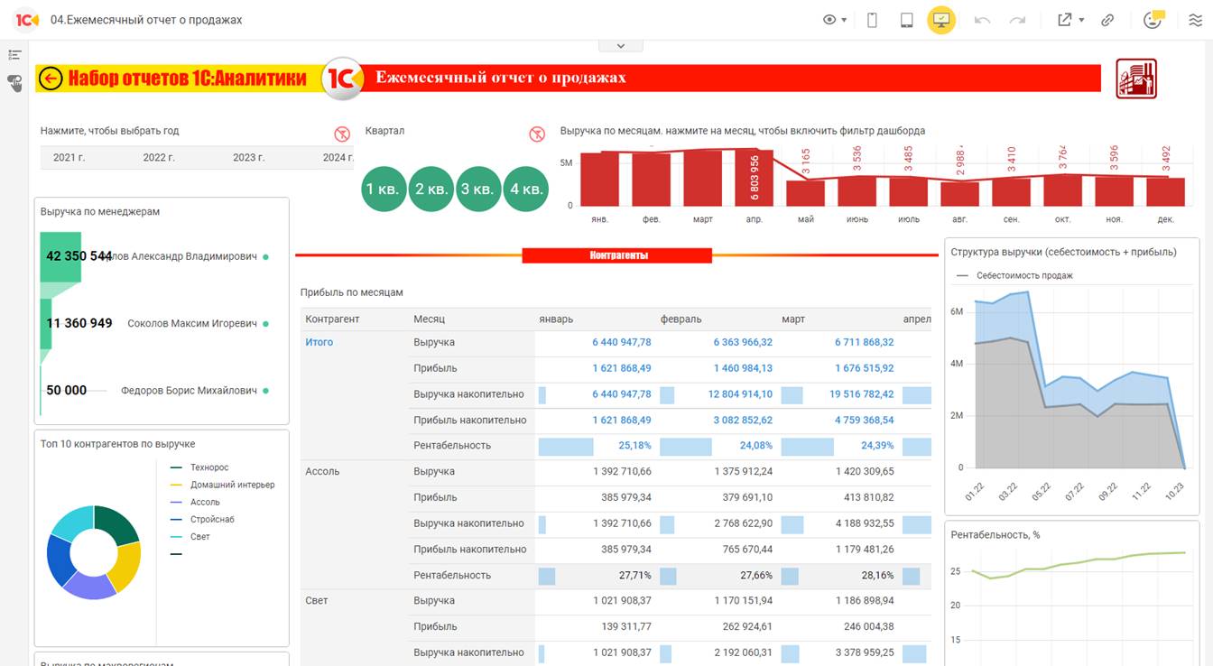Click the январь column header
The width and height of the screenshot is (1213, 666).
pyautogui.click(x=556, y=319)
